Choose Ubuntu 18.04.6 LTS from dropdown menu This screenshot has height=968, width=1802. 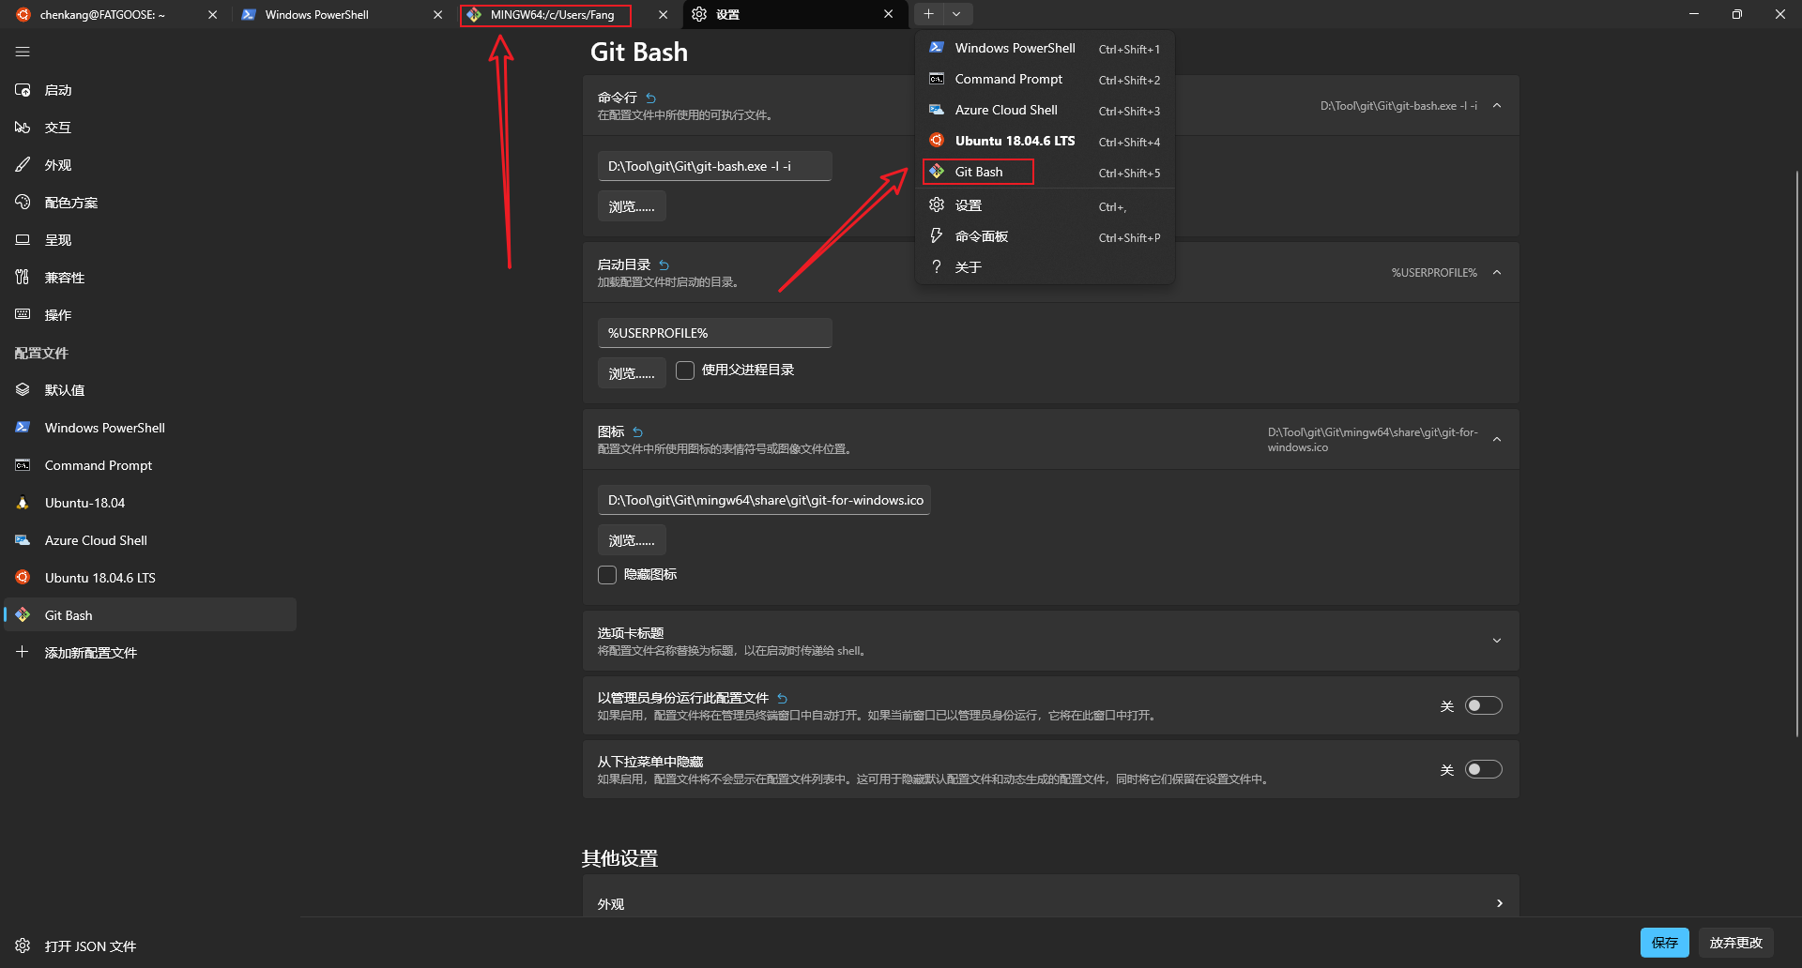1045,141
